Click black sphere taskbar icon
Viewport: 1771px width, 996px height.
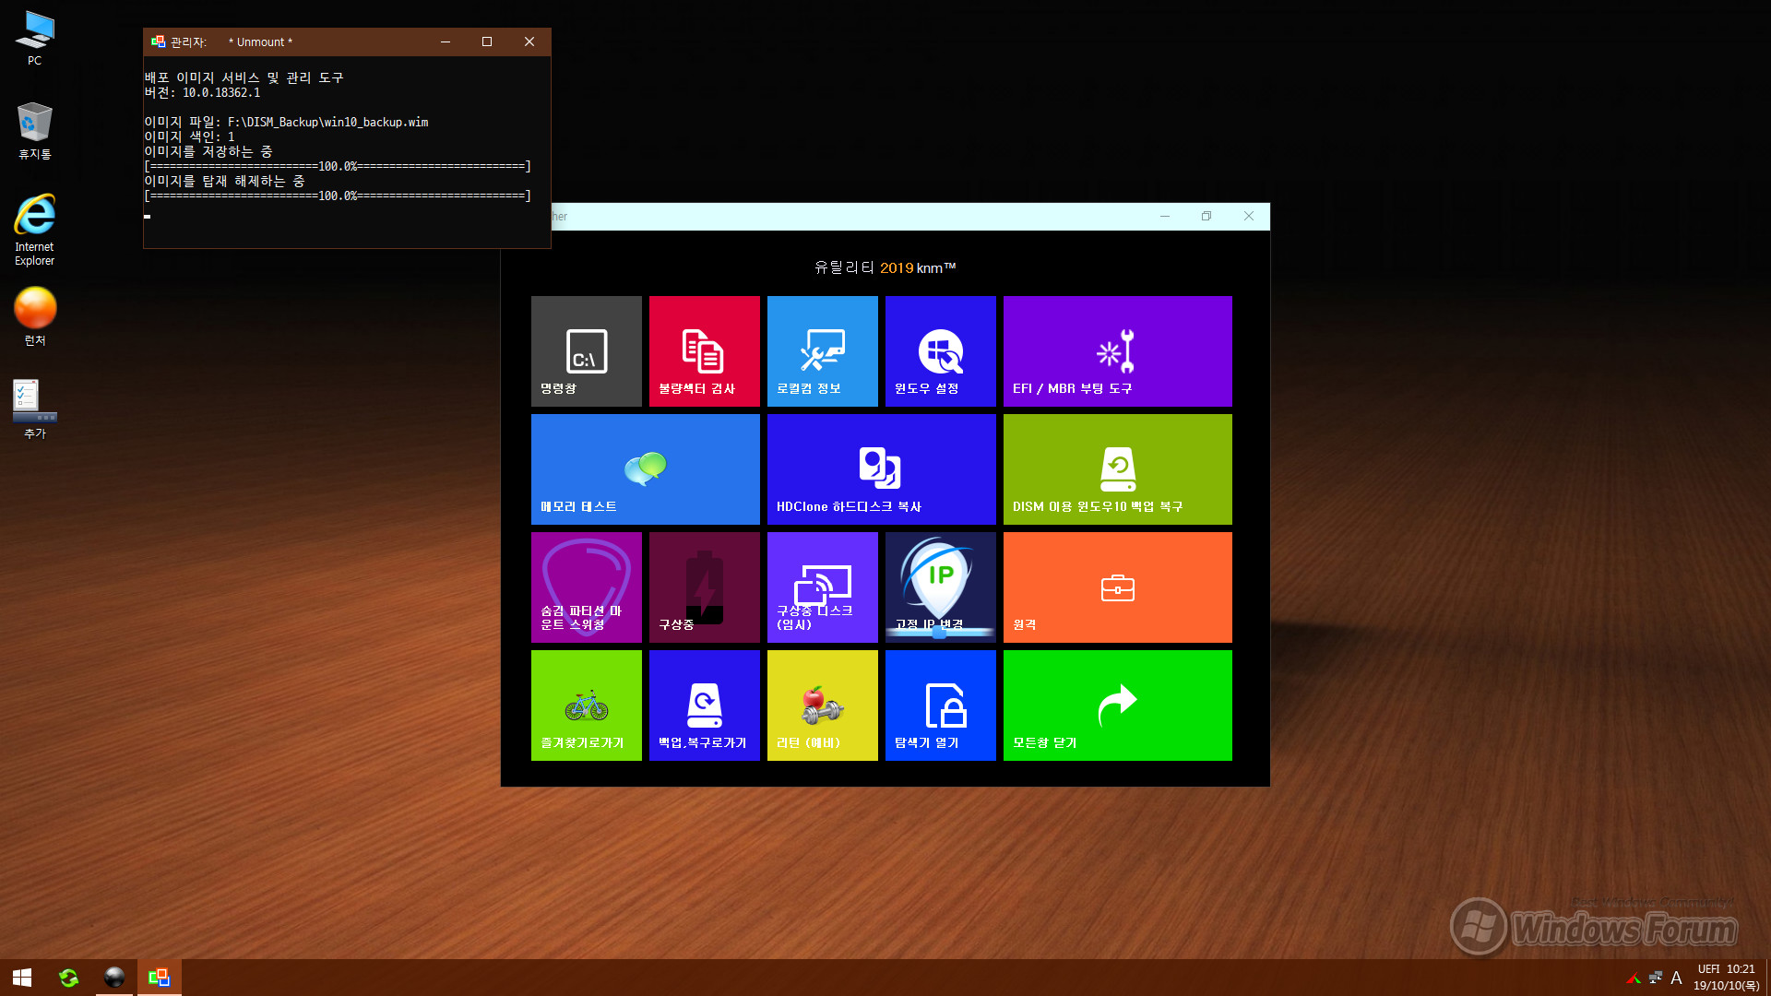(114, 978)
